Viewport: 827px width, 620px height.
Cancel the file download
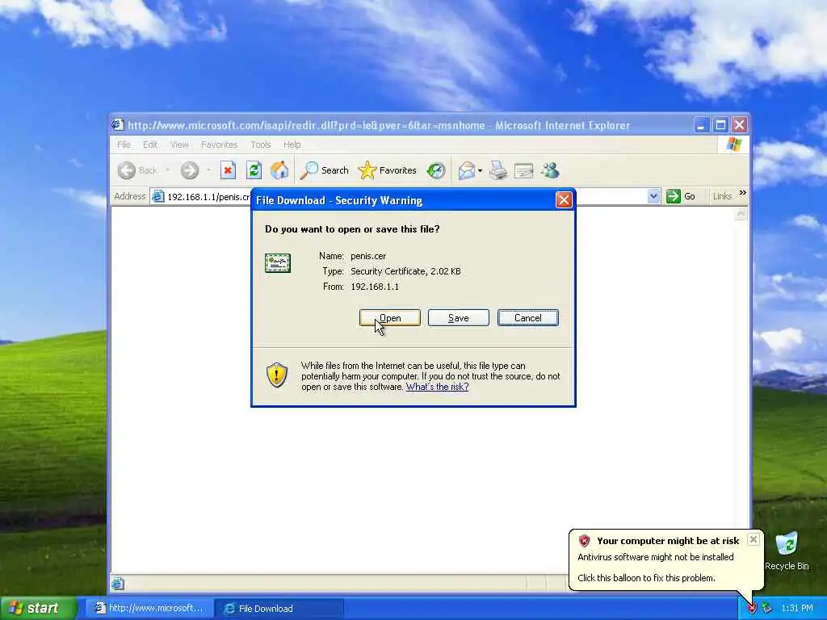(528, 318)
